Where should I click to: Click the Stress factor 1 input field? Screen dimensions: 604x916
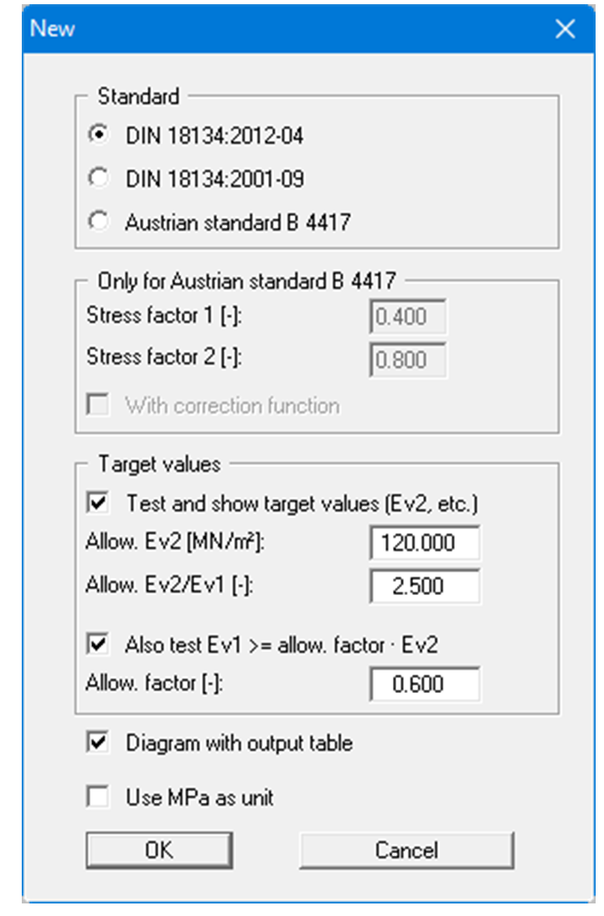(x=407, y=318)
